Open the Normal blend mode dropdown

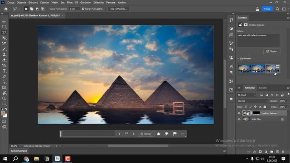pos(252,101)
